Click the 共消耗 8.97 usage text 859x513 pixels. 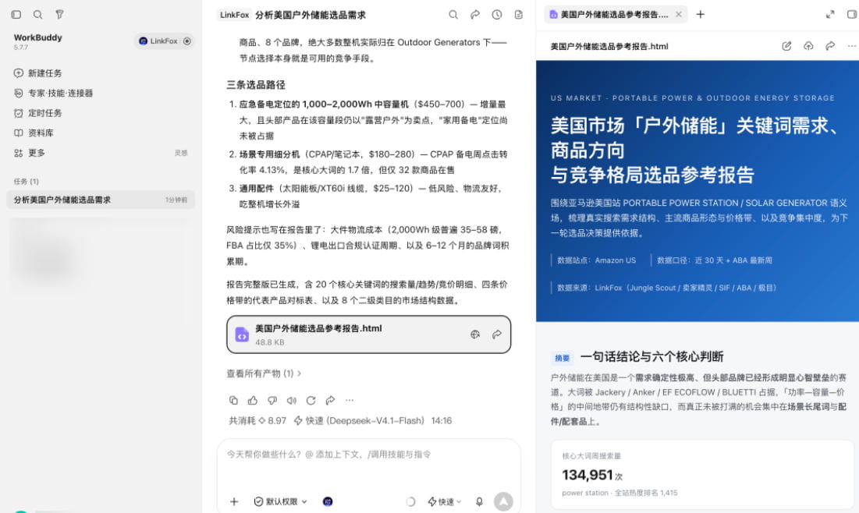click(x=257, y=420)
